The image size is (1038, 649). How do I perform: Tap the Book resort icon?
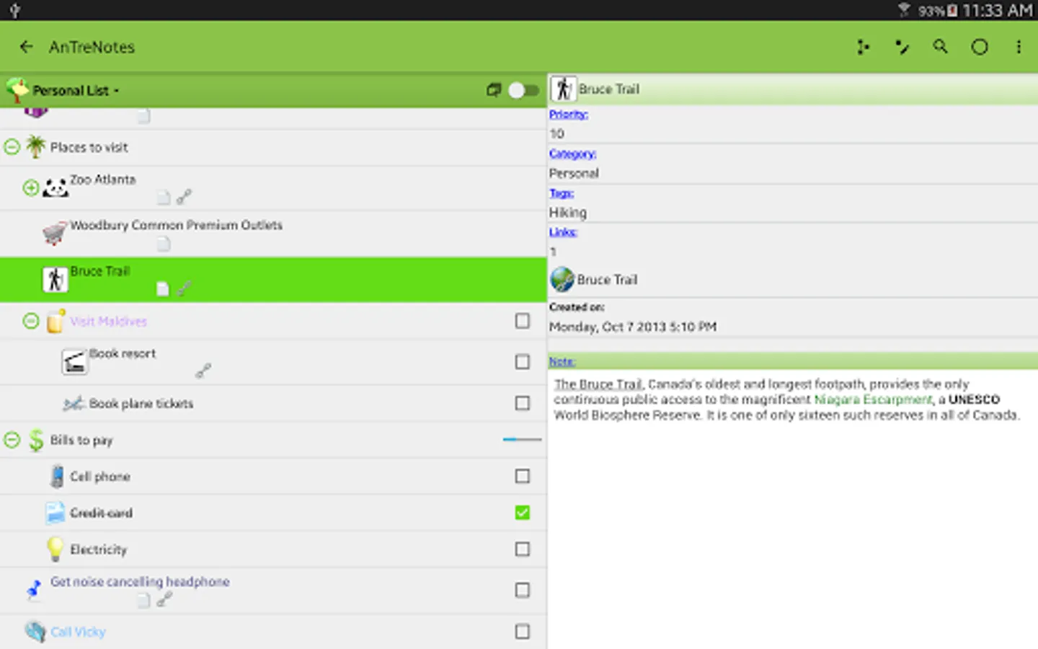(74, 362)
